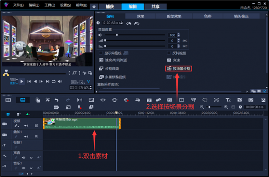Image resolution: width=269 pixels, height=177 pixels.
Task: Click the 分割音频 option
Action: [x=109, y=69]
